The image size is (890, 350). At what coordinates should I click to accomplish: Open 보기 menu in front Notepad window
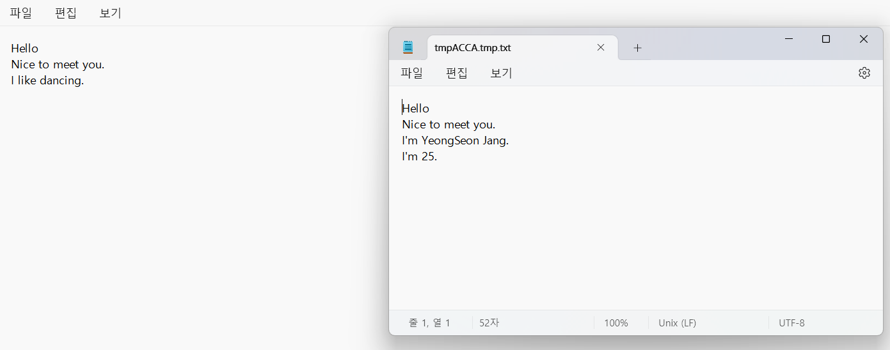click(501, 73)
